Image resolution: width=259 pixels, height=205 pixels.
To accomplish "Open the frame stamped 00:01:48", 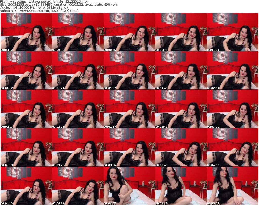I will [181, 71].
